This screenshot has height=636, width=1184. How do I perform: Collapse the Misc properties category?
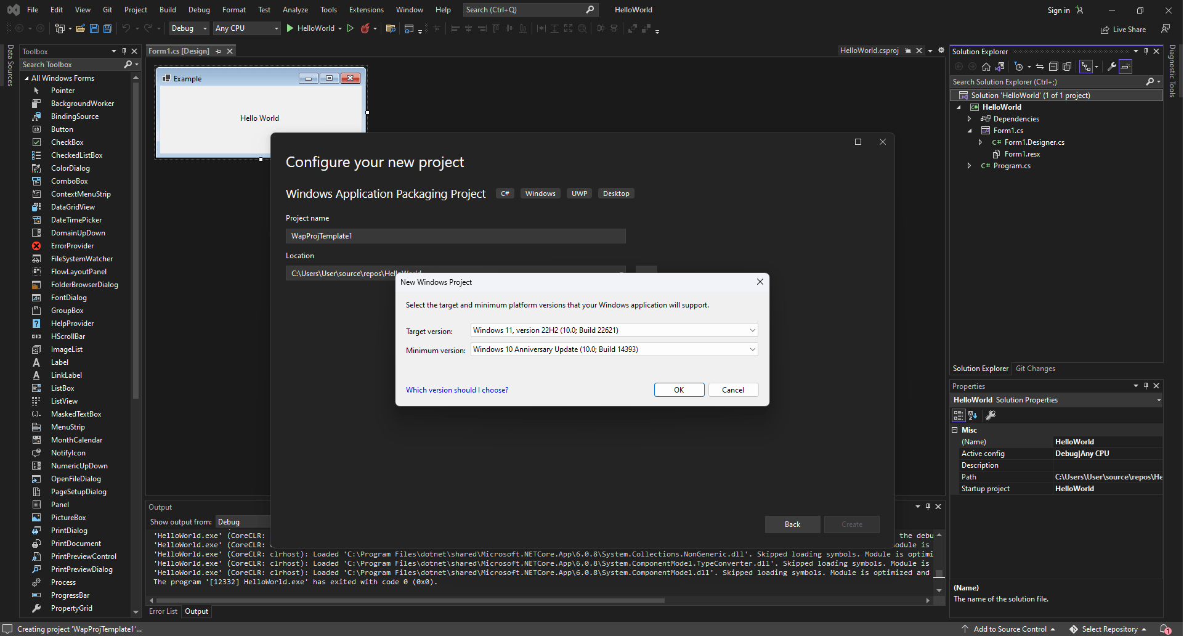tap(955, 430)
